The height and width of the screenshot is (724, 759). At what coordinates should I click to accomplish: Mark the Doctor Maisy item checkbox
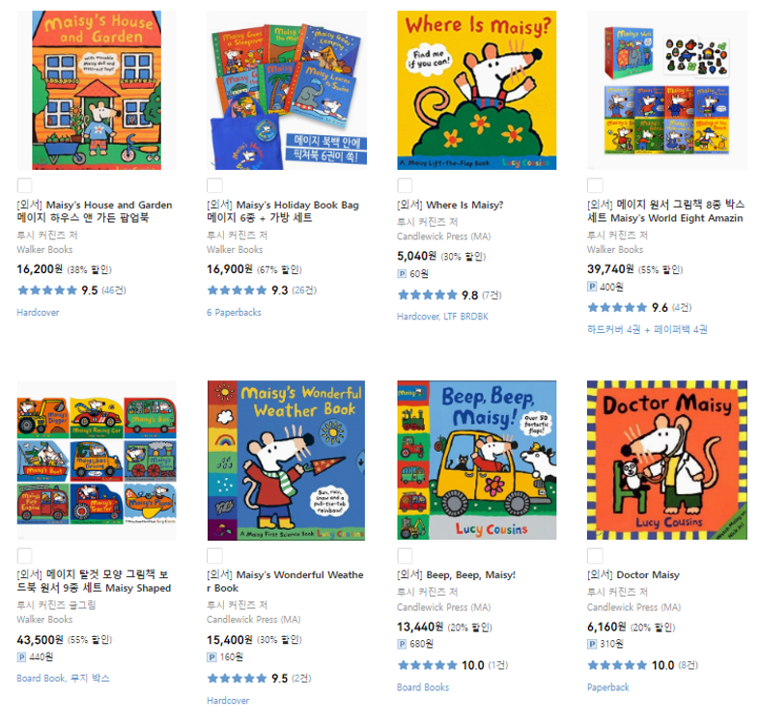[x=595, y=556]
